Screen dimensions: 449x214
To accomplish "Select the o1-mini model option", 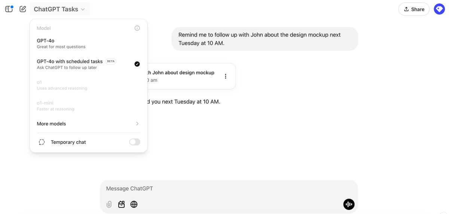I will [88, 106].
